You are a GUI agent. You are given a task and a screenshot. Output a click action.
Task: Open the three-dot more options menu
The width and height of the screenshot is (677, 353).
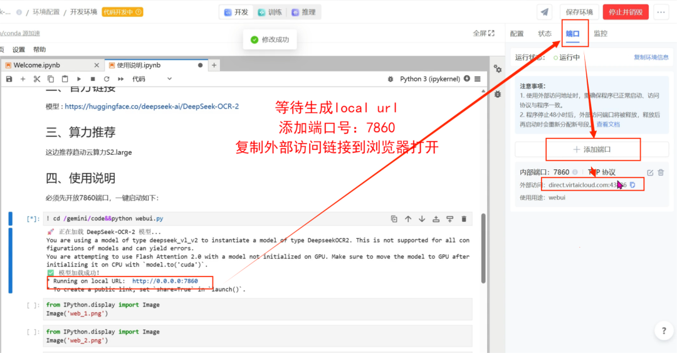(x=661, y=12)
